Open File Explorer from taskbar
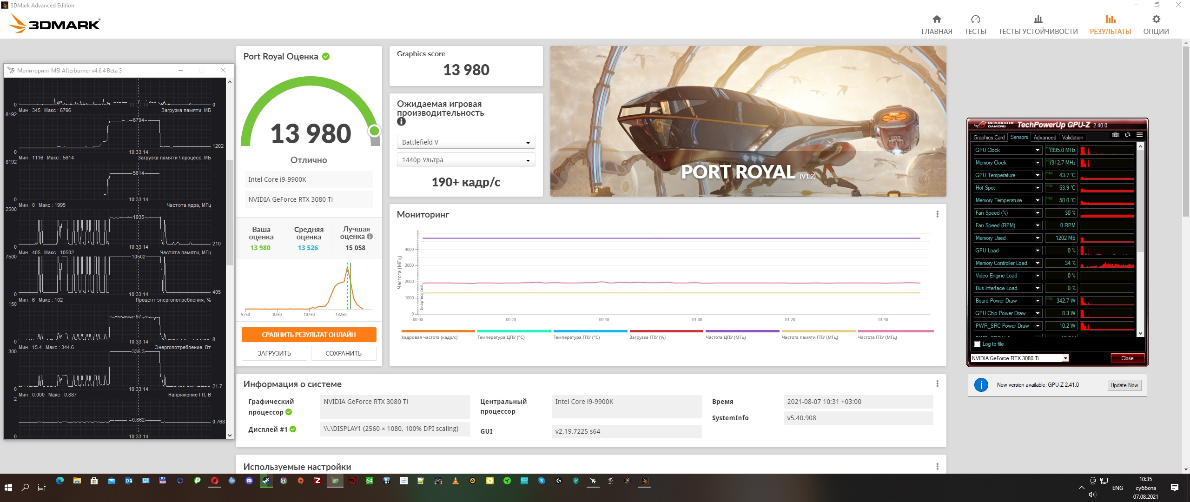1190x502 pixels. tap(77, 481)
